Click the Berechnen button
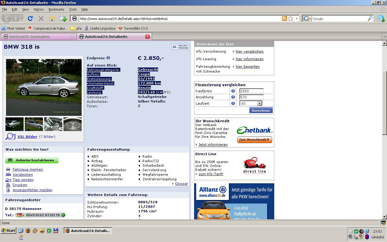This screenshot has width=387, height=242. pos(261,110)
